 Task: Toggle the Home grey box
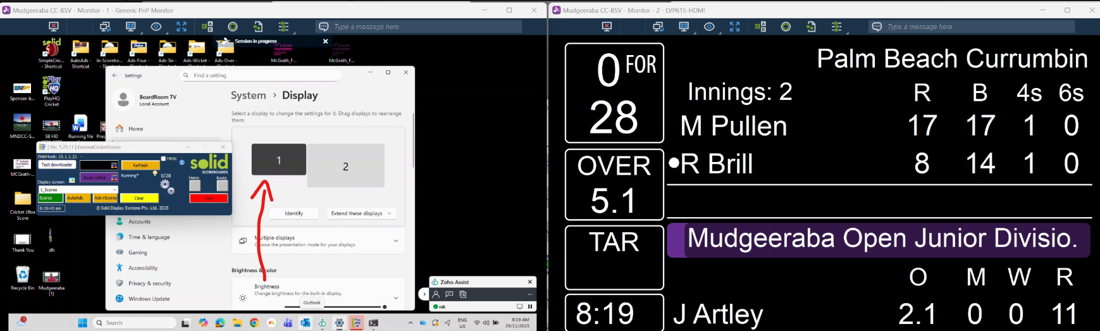pyautogui.click(x=194, y=185)
